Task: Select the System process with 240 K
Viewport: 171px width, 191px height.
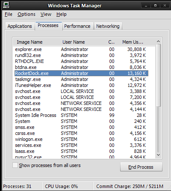Action: point(82,121)
